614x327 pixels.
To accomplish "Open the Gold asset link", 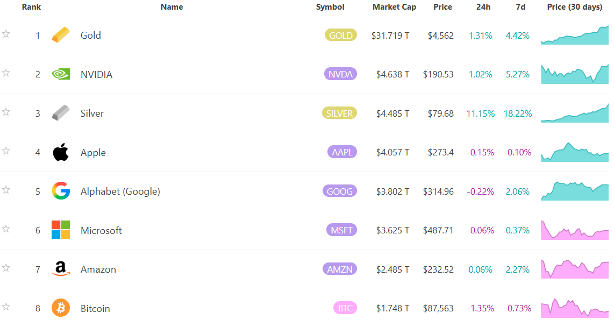I will [90, 35].
